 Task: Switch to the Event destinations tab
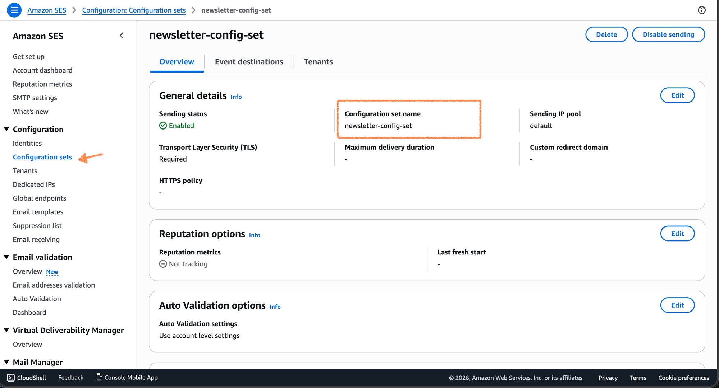tap(249, 62)
